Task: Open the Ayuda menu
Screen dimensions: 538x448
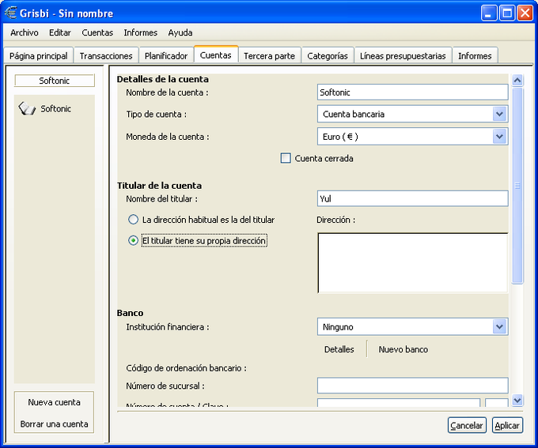Action: pyautogui.click(x=180, y=32)
